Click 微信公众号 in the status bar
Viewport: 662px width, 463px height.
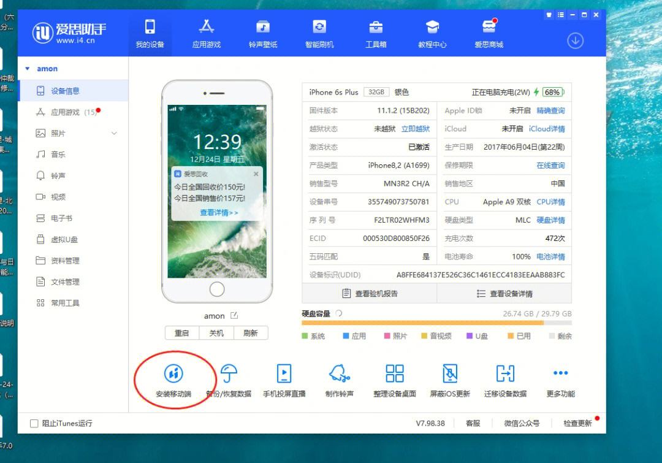point(522,423)
